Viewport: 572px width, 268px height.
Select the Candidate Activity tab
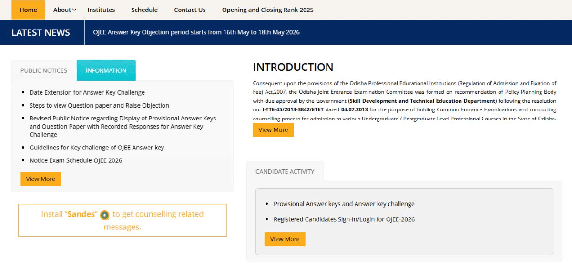tap(285, 171)
